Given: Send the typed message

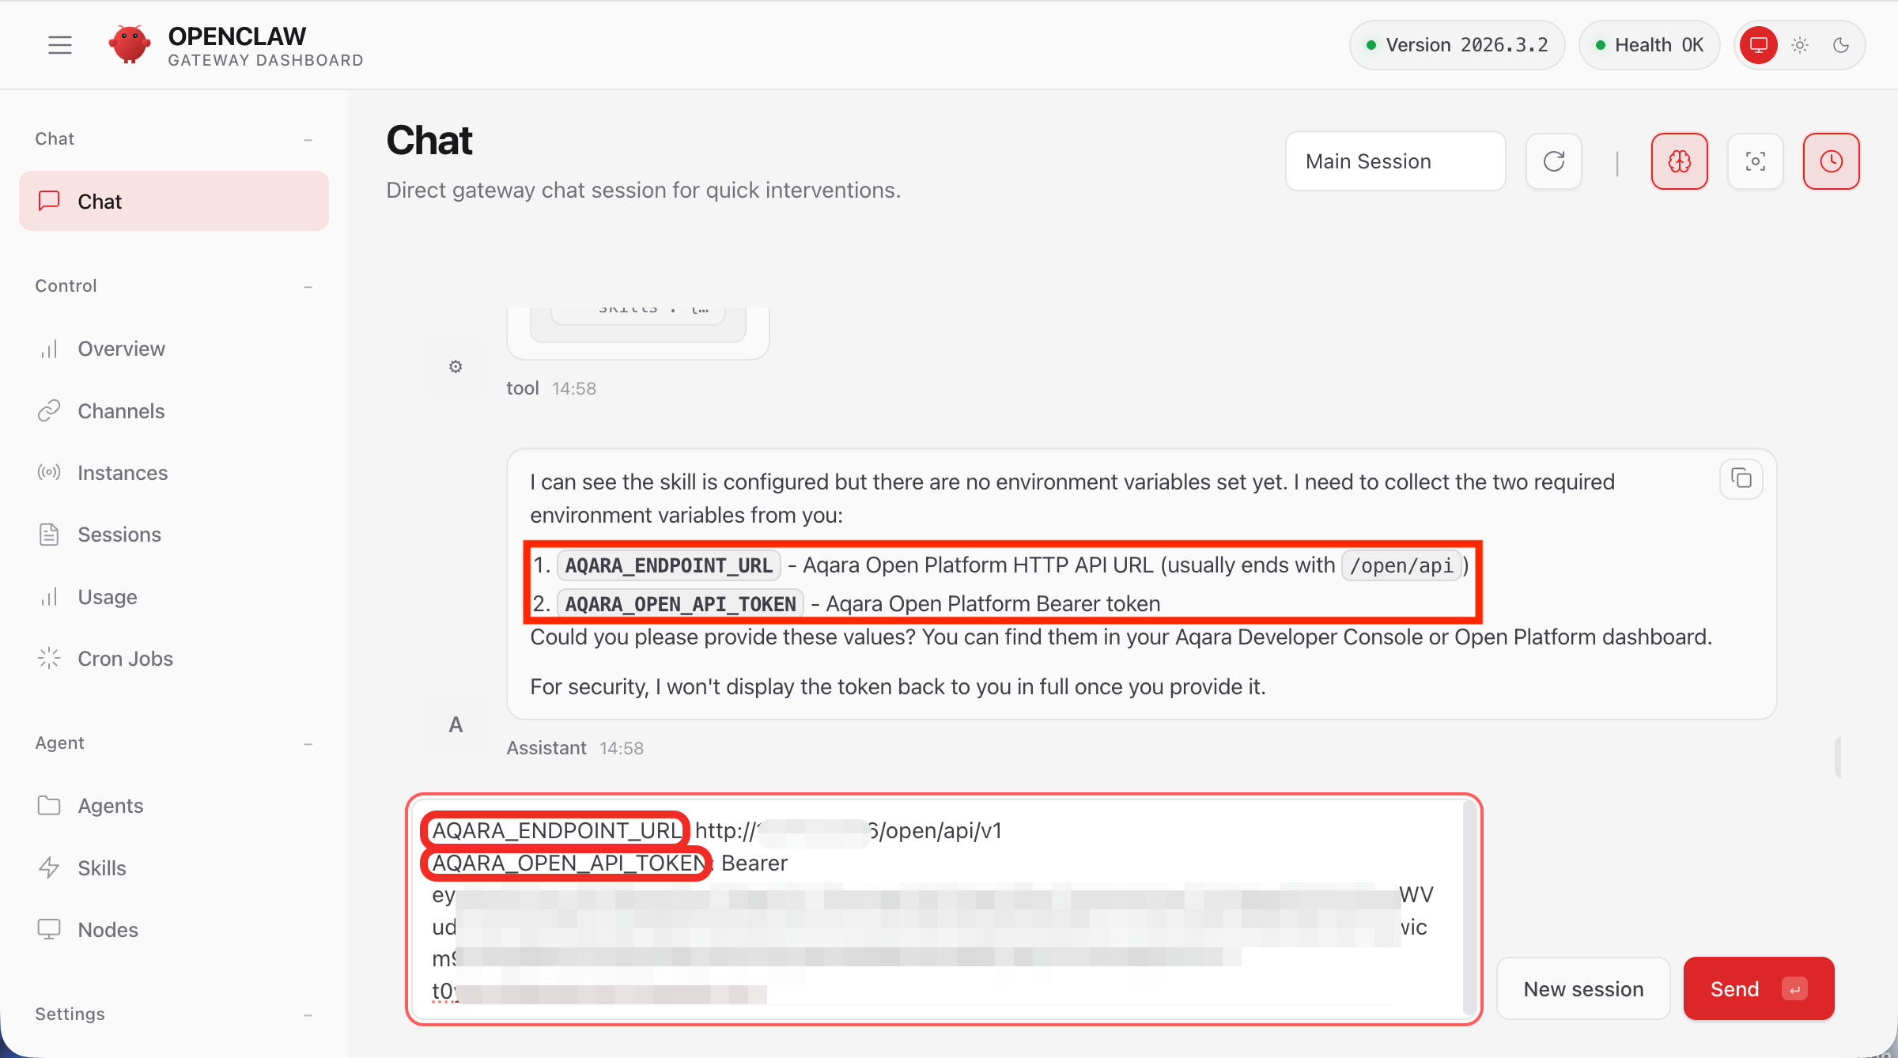Looking at the screenshot, I should 1758,988.
